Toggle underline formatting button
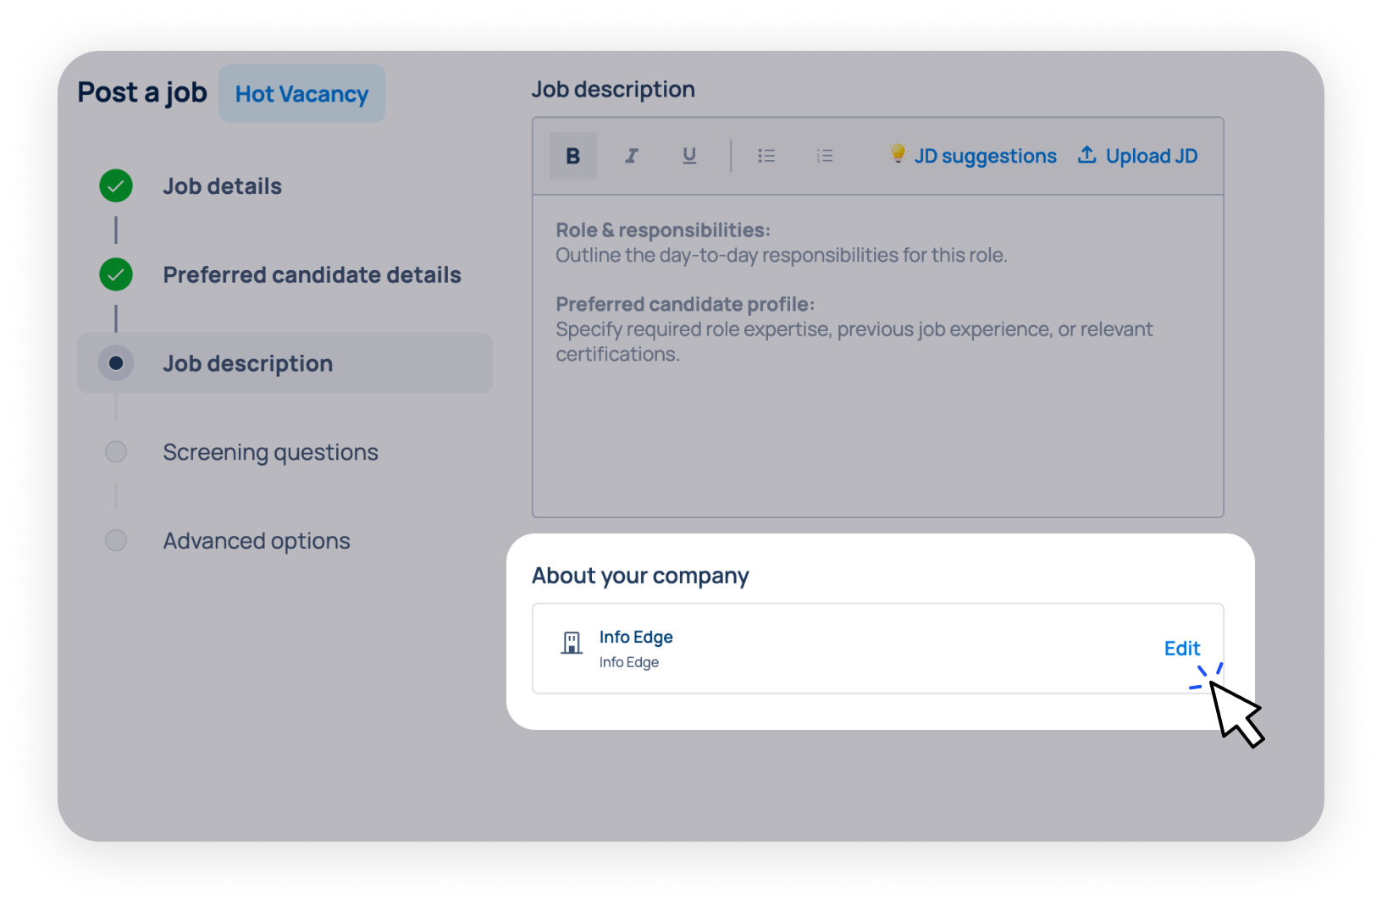The image size is (1382, 906). tap(689, 156)
